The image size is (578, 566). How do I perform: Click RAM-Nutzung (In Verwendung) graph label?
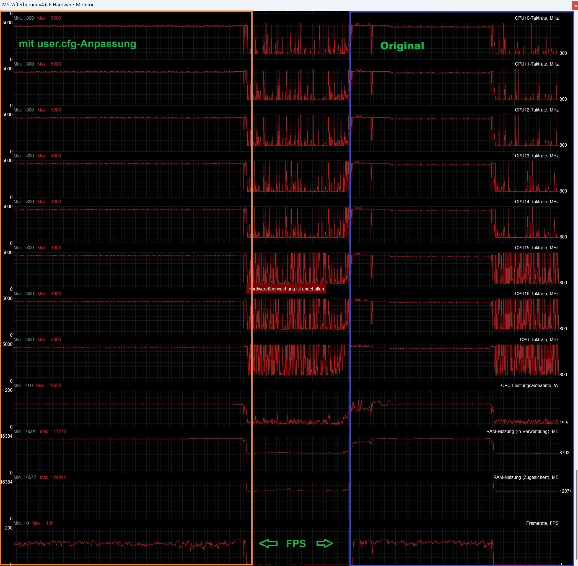click(522, 431)
